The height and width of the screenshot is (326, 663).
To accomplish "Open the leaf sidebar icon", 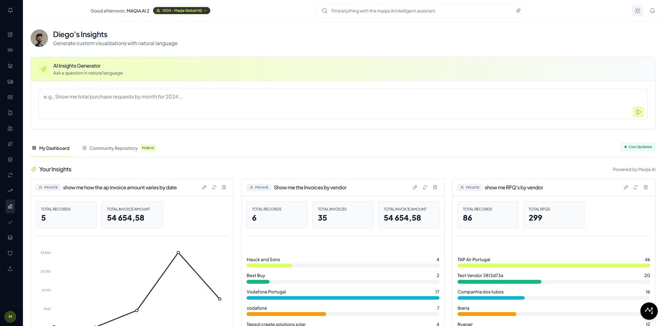I will pos(10,144).
